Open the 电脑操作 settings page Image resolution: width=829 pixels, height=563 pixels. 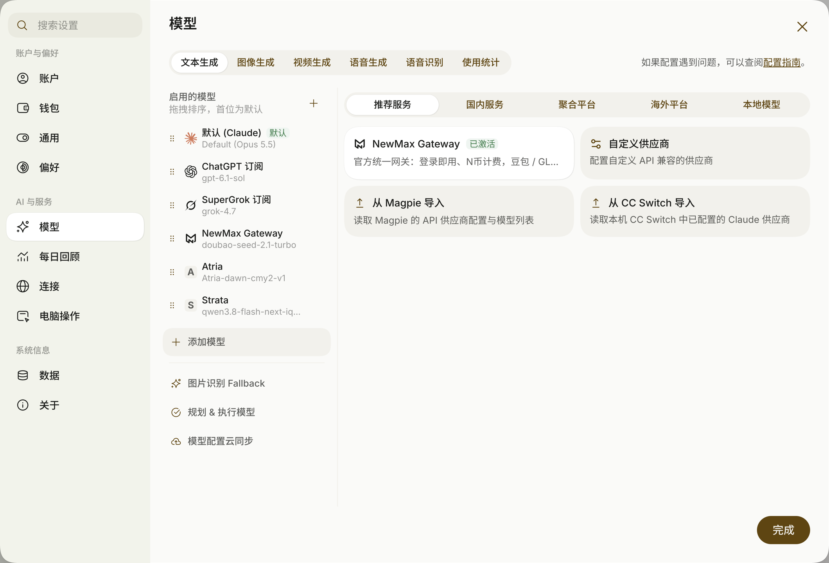[x=75, y=316]
